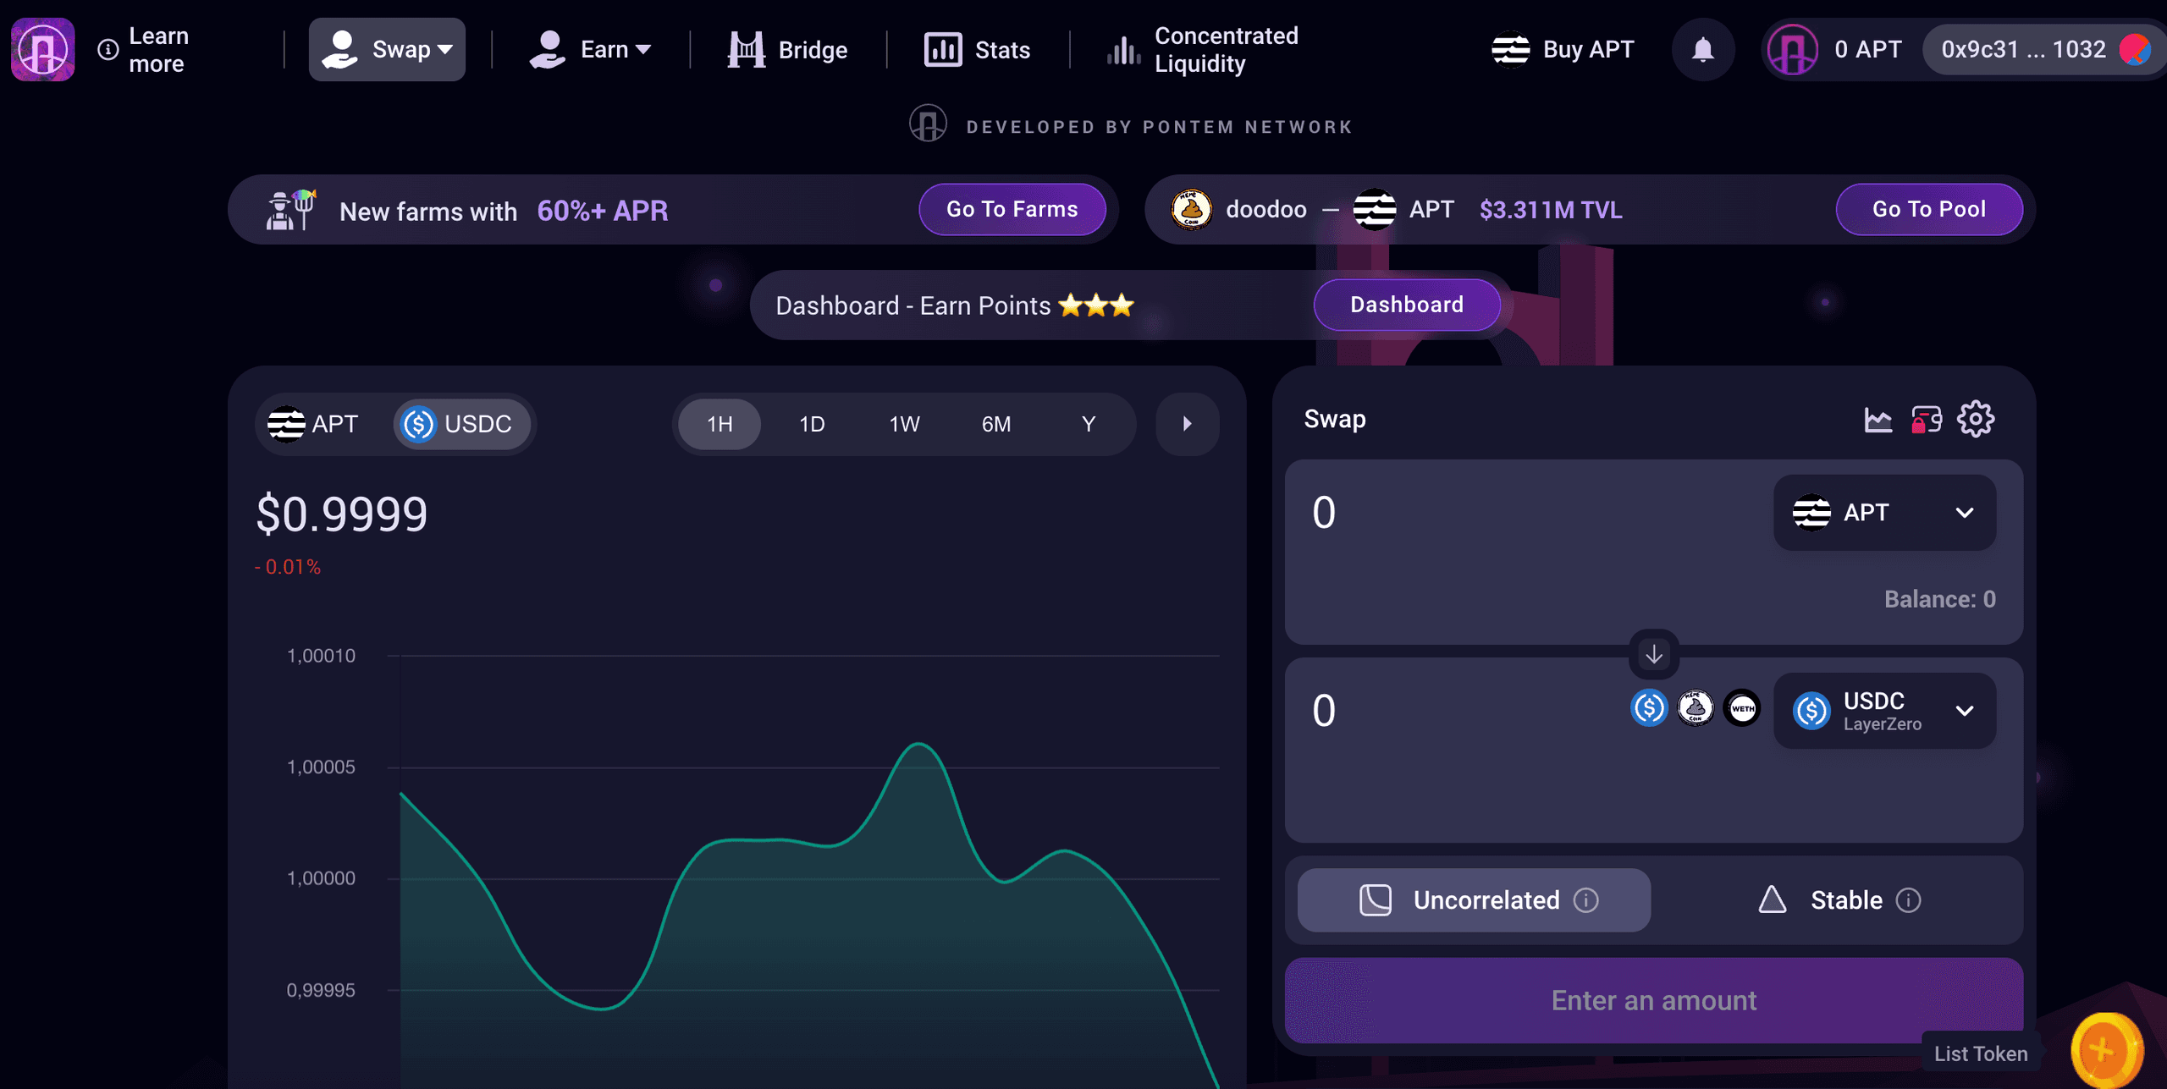The height and width of the screenshot is (1089, 2167).
Task: Click the farmer icon in farms banner
Action: (x=289, y=210)
